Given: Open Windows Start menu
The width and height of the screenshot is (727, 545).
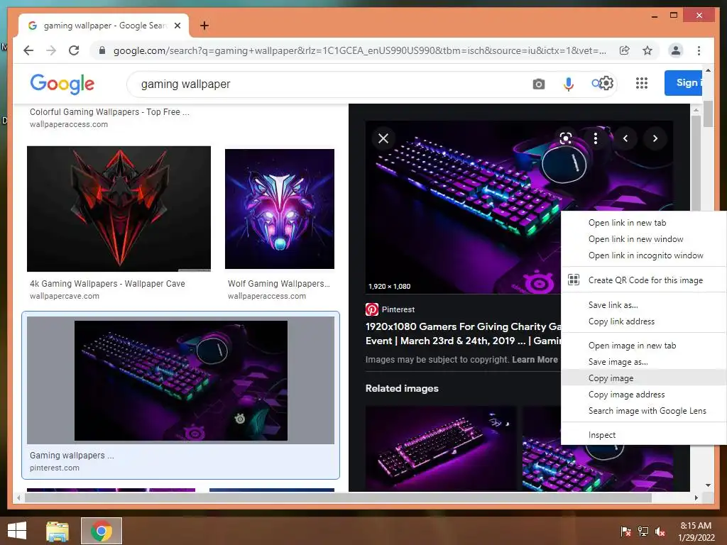Looking at the screenshot, I should 17,531.
